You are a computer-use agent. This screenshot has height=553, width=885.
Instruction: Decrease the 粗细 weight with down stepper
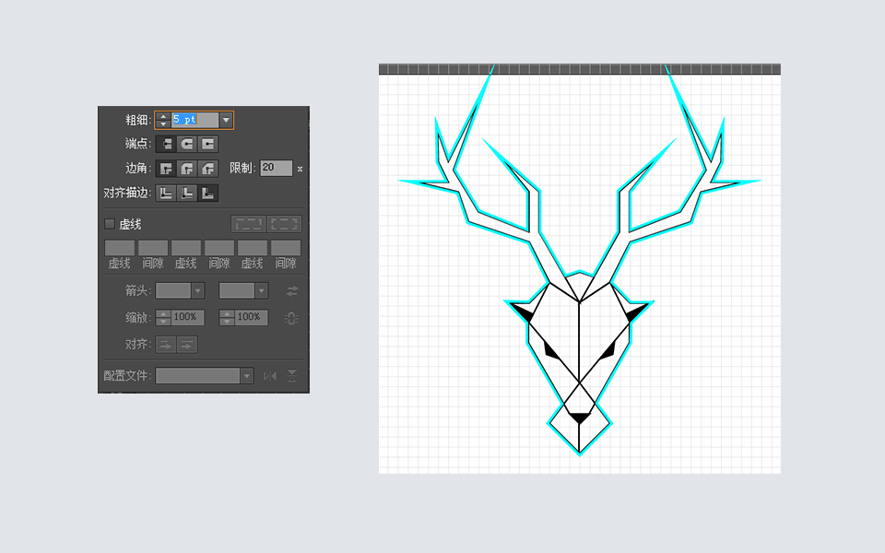pos(163,124)
